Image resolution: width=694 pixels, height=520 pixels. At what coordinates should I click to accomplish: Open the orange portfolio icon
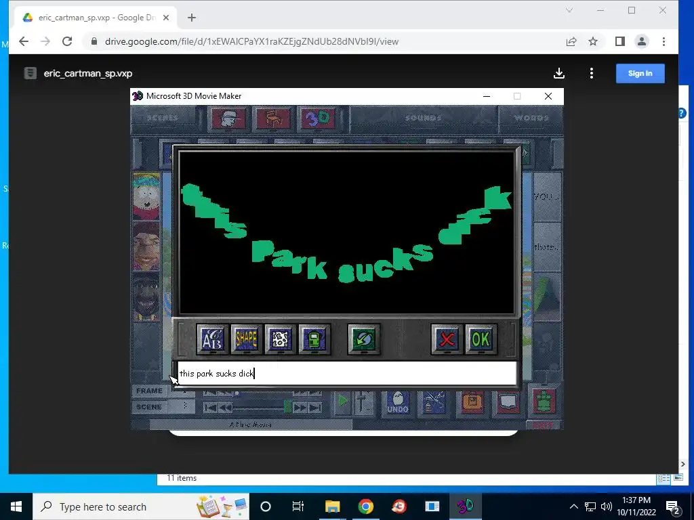pyautogui.click(x=472, y=402)
